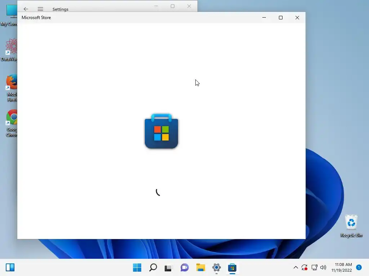Click the sync update tray icon

[x=304, y=267]
